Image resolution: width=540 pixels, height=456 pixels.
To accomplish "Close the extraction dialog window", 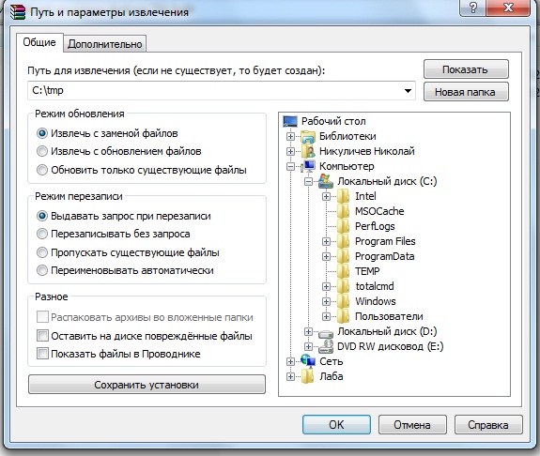I will click(508, 8).
